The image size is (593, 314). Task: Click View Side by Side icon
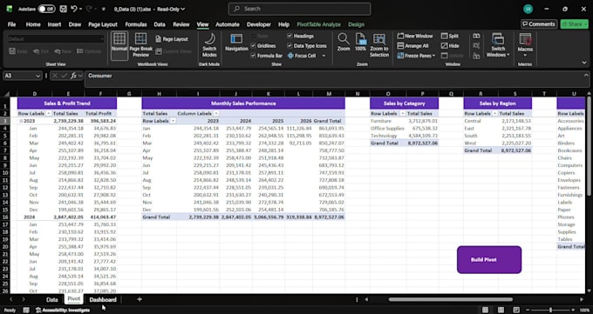pyautogui.click(x=476, y=36)
